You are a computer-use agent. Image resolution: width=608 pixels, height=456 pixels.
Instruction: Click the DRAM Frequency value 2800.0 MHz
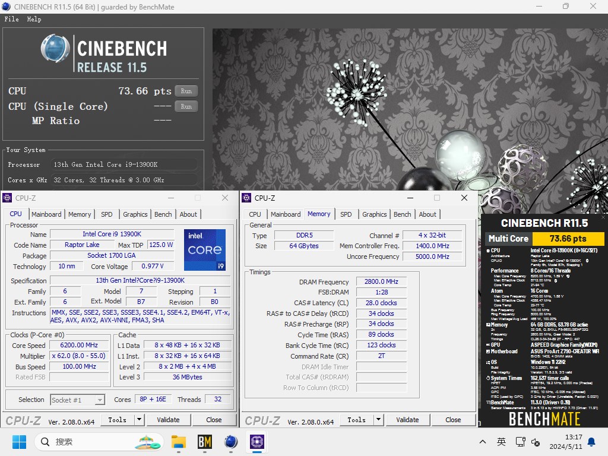coord(381,281)
